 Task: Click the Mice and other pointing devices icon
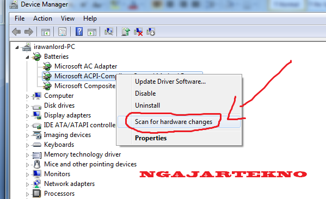(x=37, y=164)
